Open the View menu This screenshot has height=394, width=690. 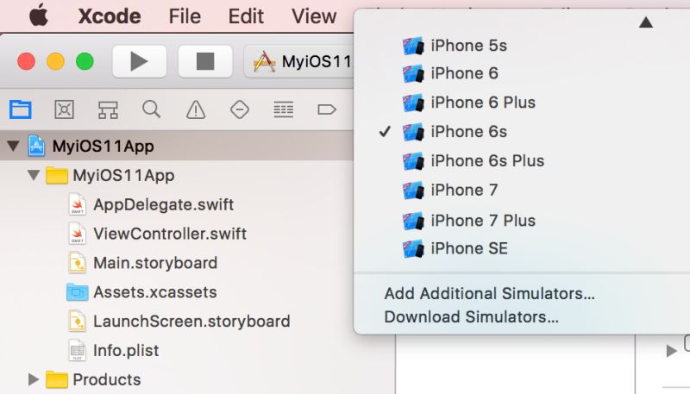[314, 16]
